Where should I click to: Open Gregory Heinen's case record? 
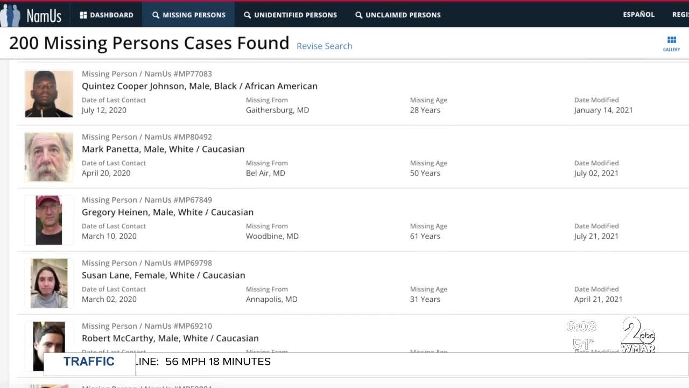click(167, 212)
